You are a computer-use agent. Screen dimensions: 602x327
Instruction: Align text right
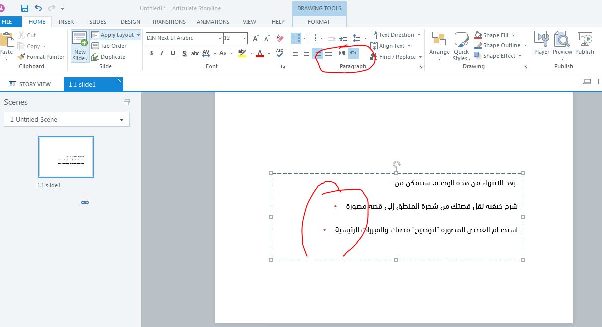coord(318,53)
